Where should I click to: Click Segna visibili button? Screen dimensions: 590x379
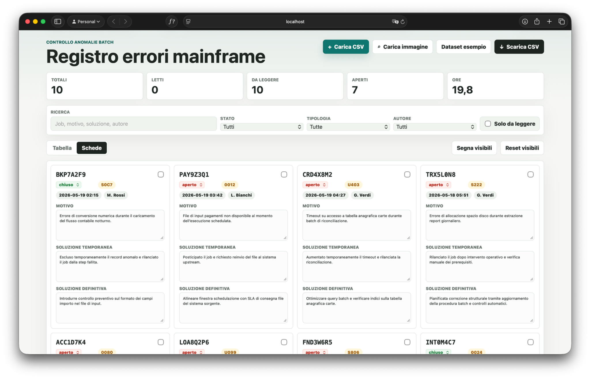pyautogui.click(x=474, y=148)
